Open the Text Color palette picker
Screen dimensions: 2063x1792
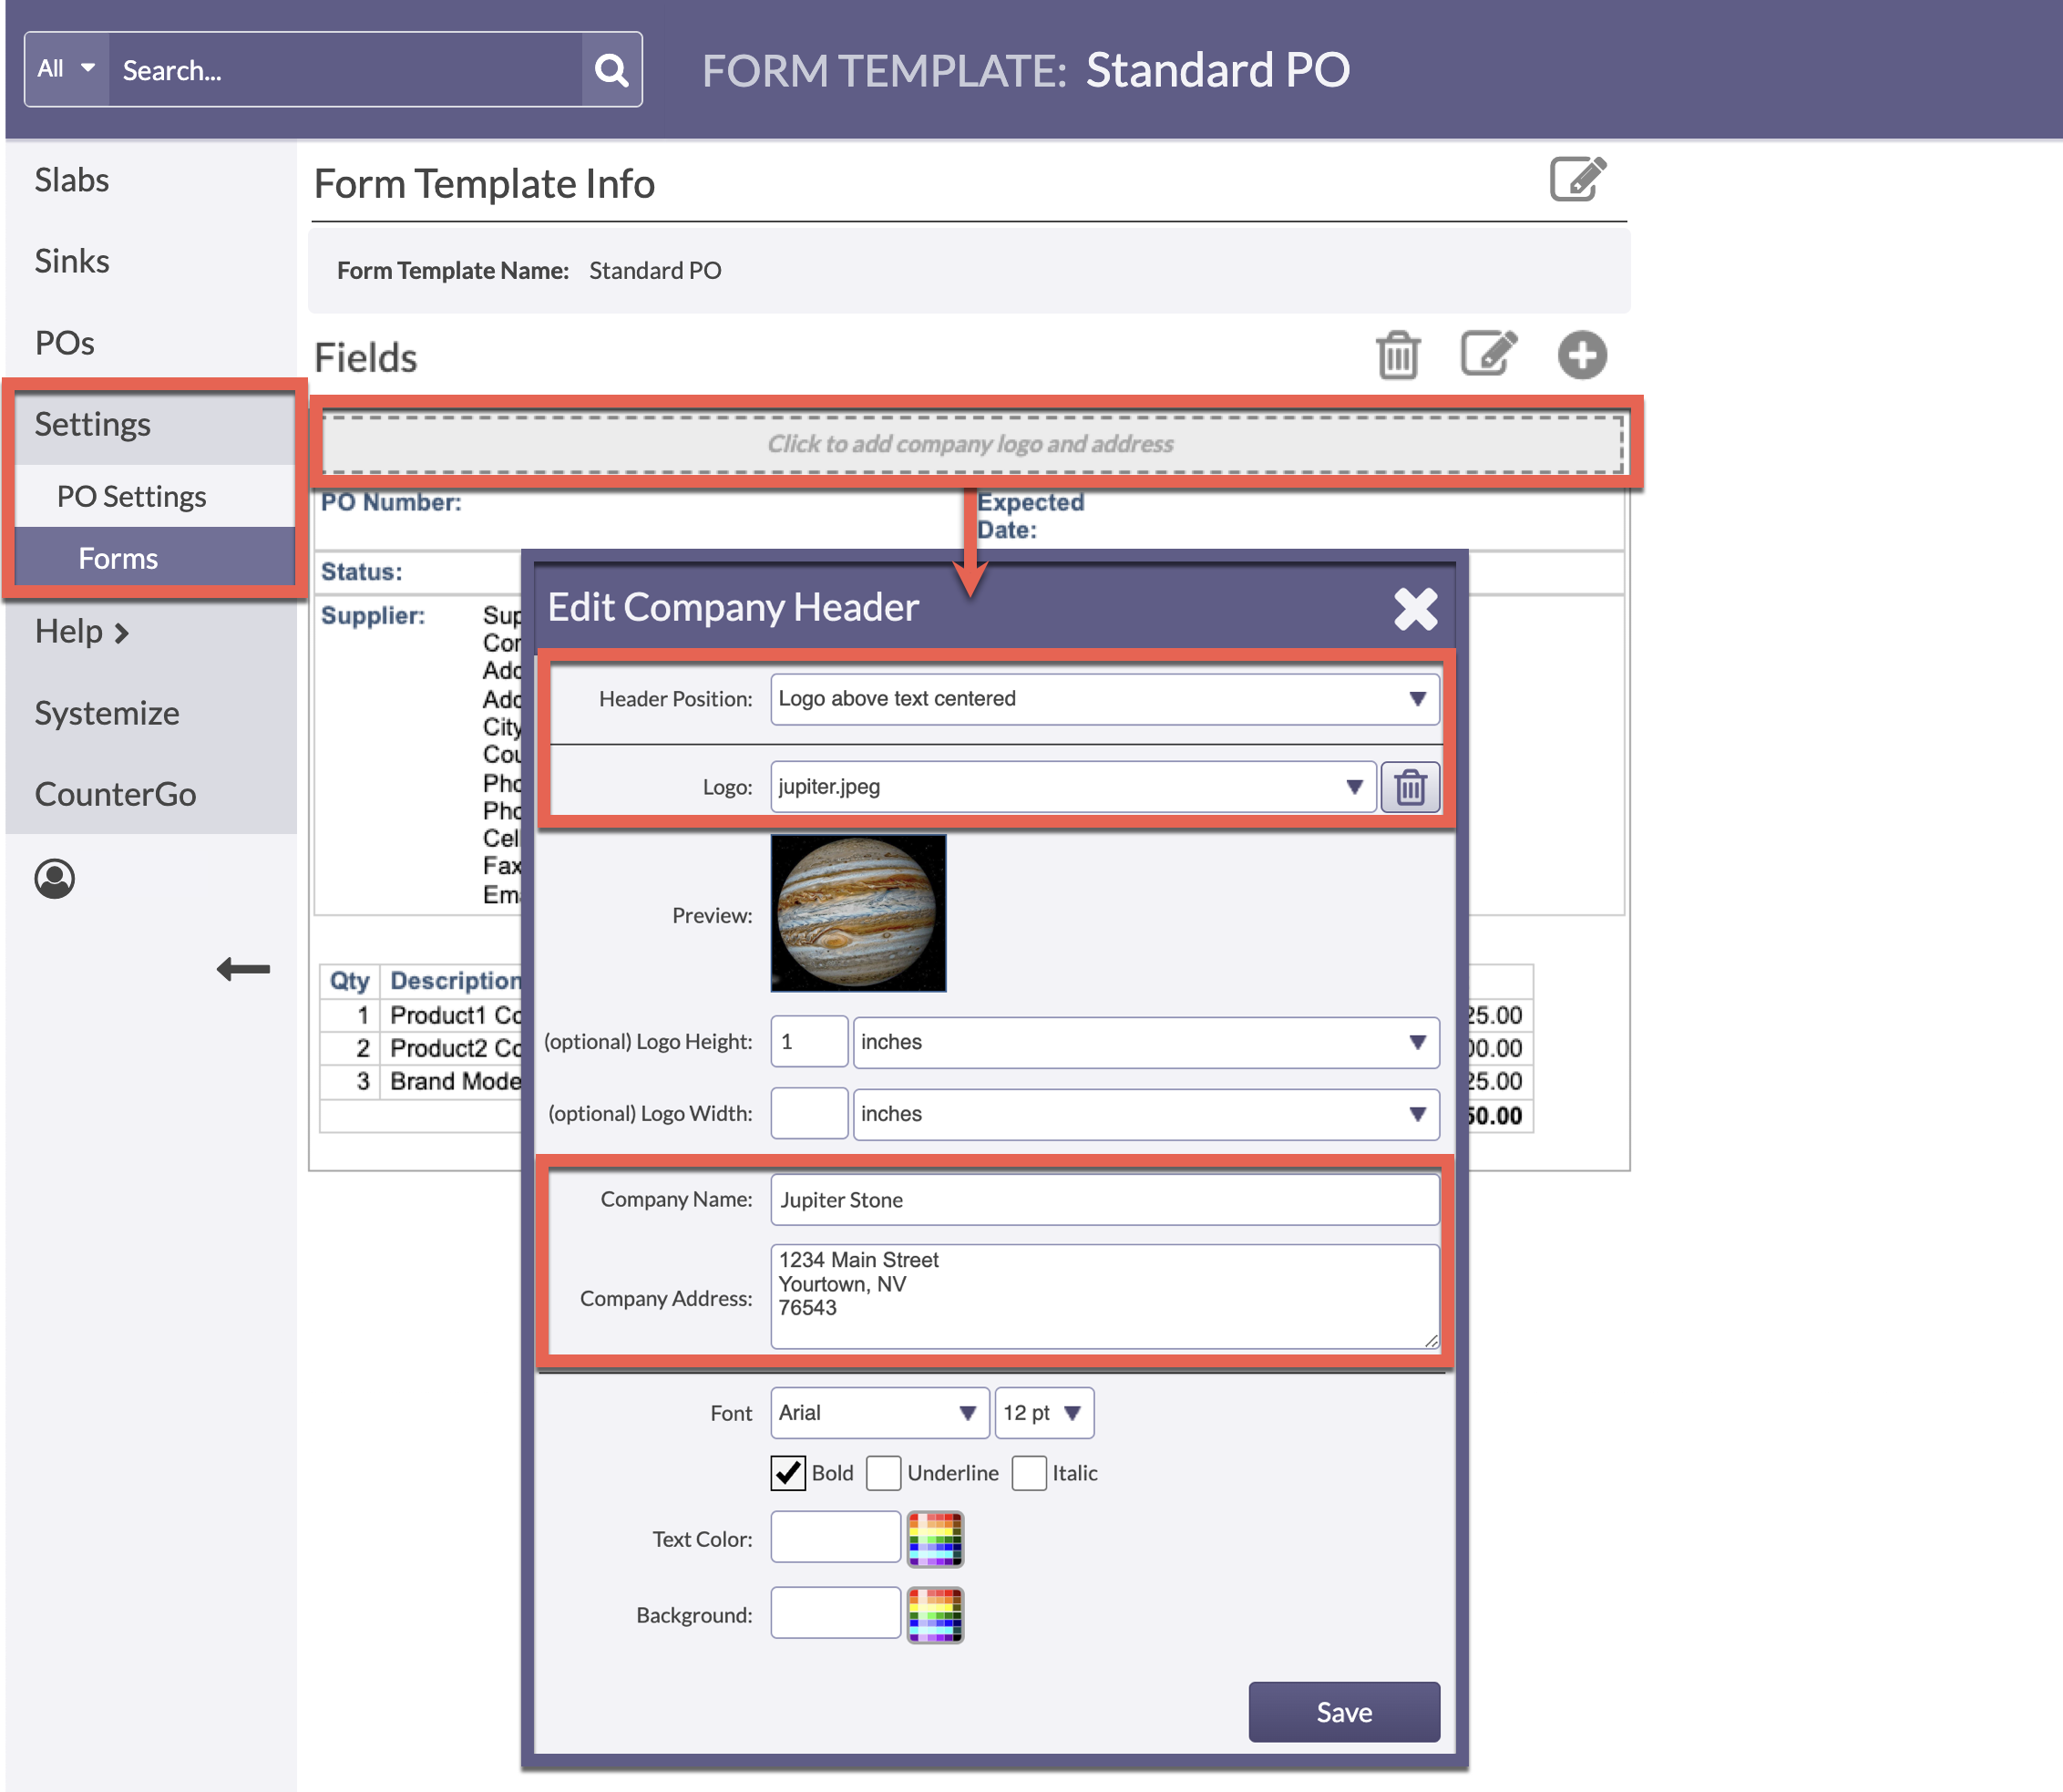[x=935, y=1538]
